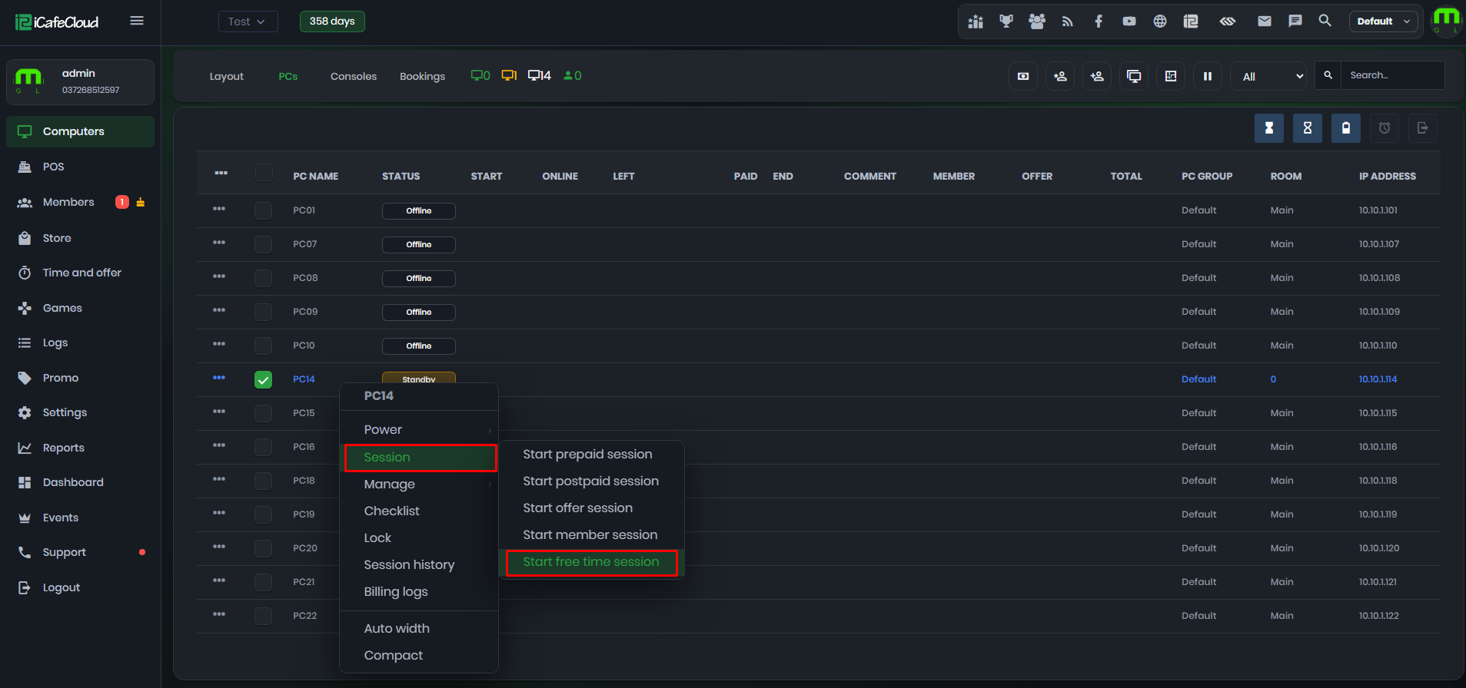Open Session history from context menu
1466x688 pixels.
pyautogui.click(x=419, y=565)
